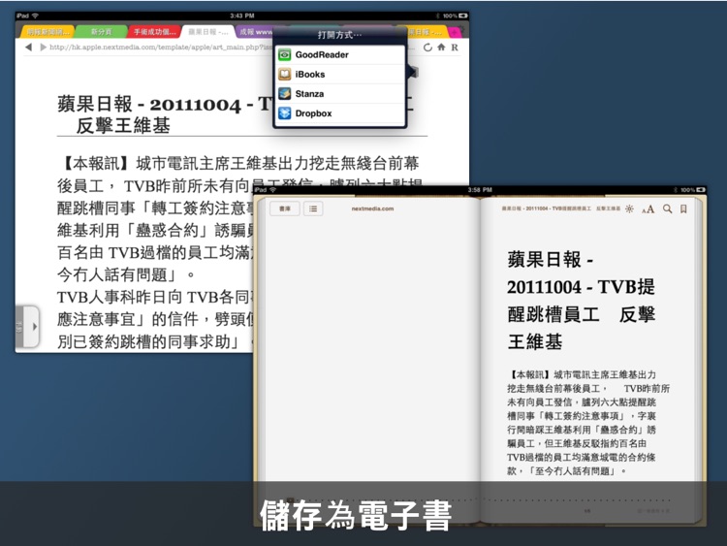This screenshot has width=727, height=546.
Task: Open the font size AA options in iBooks
Action: [648, 209]
